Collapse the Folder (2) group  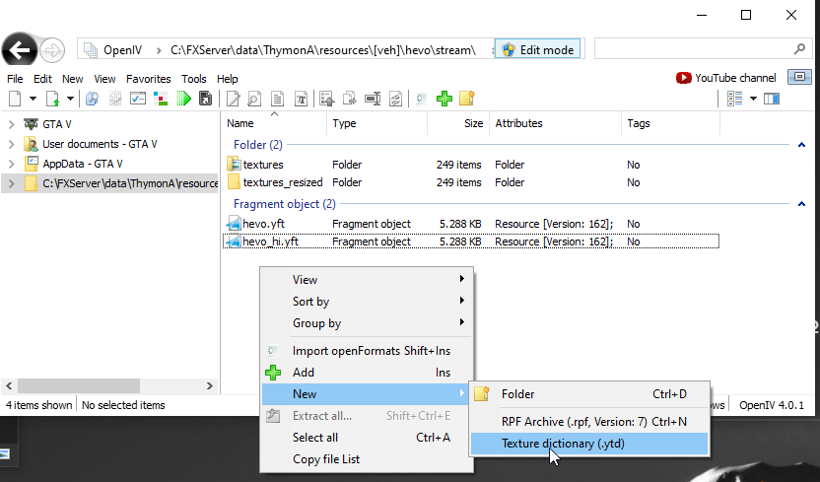pyautogui.click(x=801, y=145)
